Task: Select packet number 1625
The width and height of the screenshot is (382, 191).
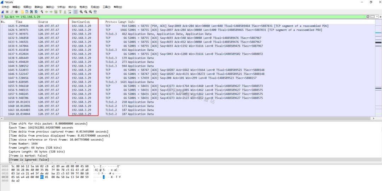Action: tap(187, 26)
